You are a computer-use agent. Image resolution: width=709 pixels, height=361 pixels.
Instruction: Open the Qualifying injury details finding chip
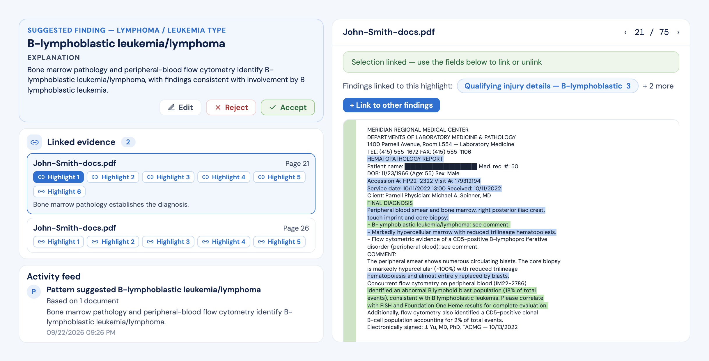(547, 86)
